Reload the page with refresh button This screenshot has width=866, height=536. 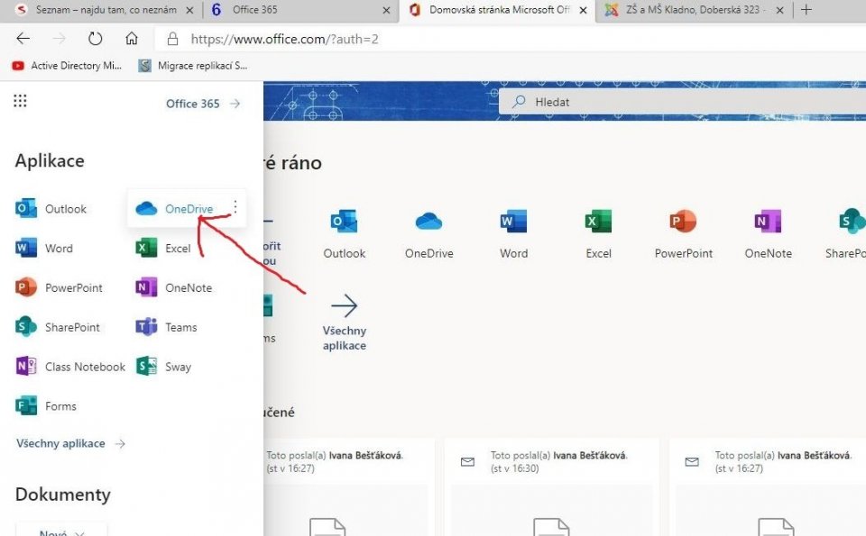point(95,39)
